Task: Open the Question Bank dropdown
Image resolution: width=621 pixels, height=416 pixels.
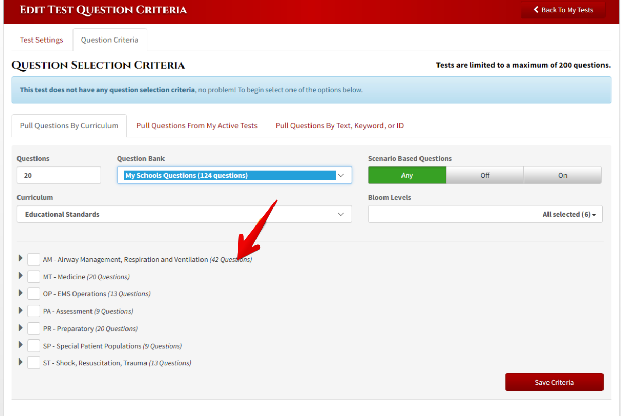Action: [x=234, y=175]
